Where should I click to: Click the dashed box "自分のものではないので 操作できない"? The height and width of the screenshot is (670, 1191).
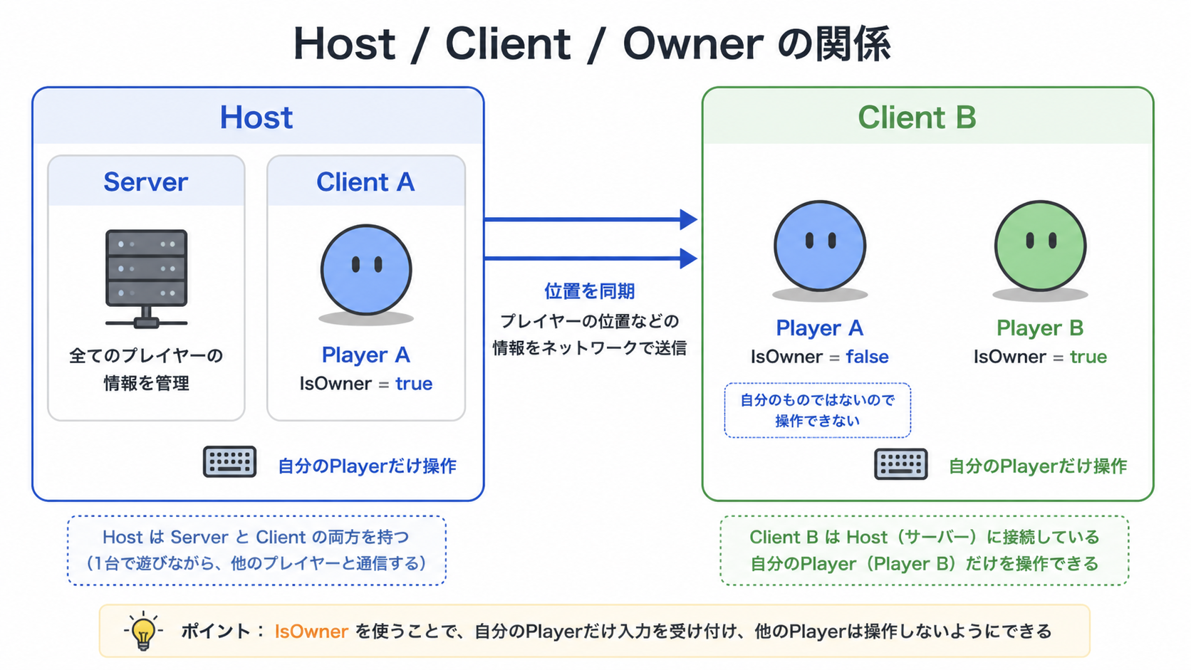click(x=818, y=410)
